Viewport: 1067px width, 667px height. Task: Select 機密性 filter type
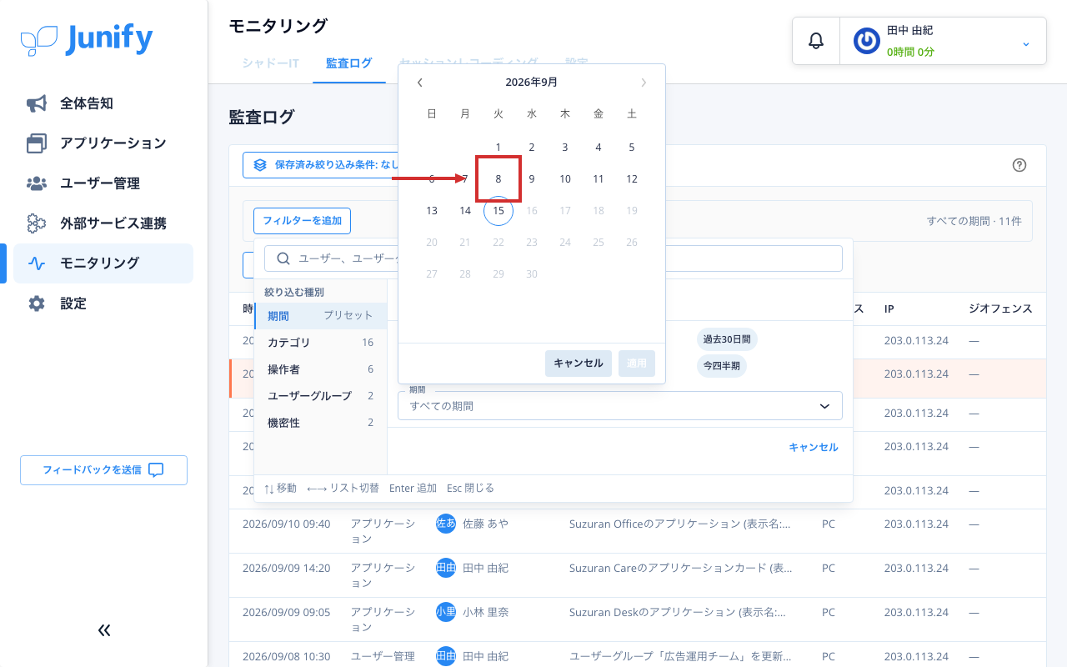point(321,423)
